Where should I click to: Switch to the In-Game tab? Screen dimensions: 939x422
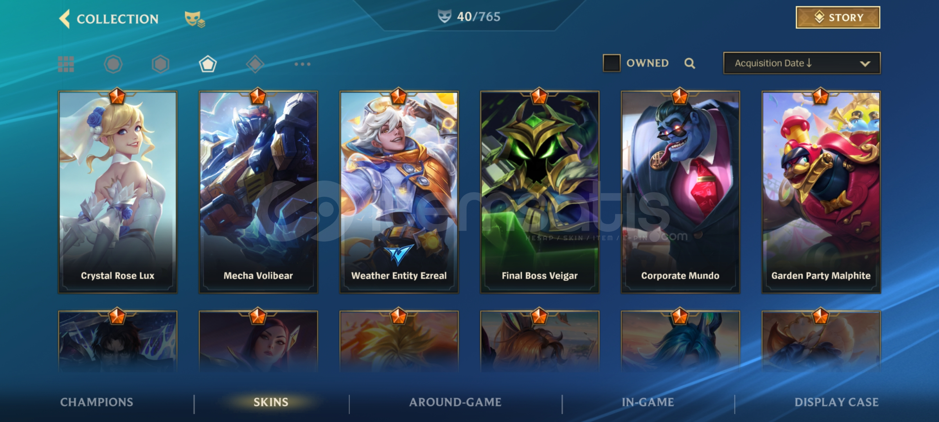[x=648, y=402]
